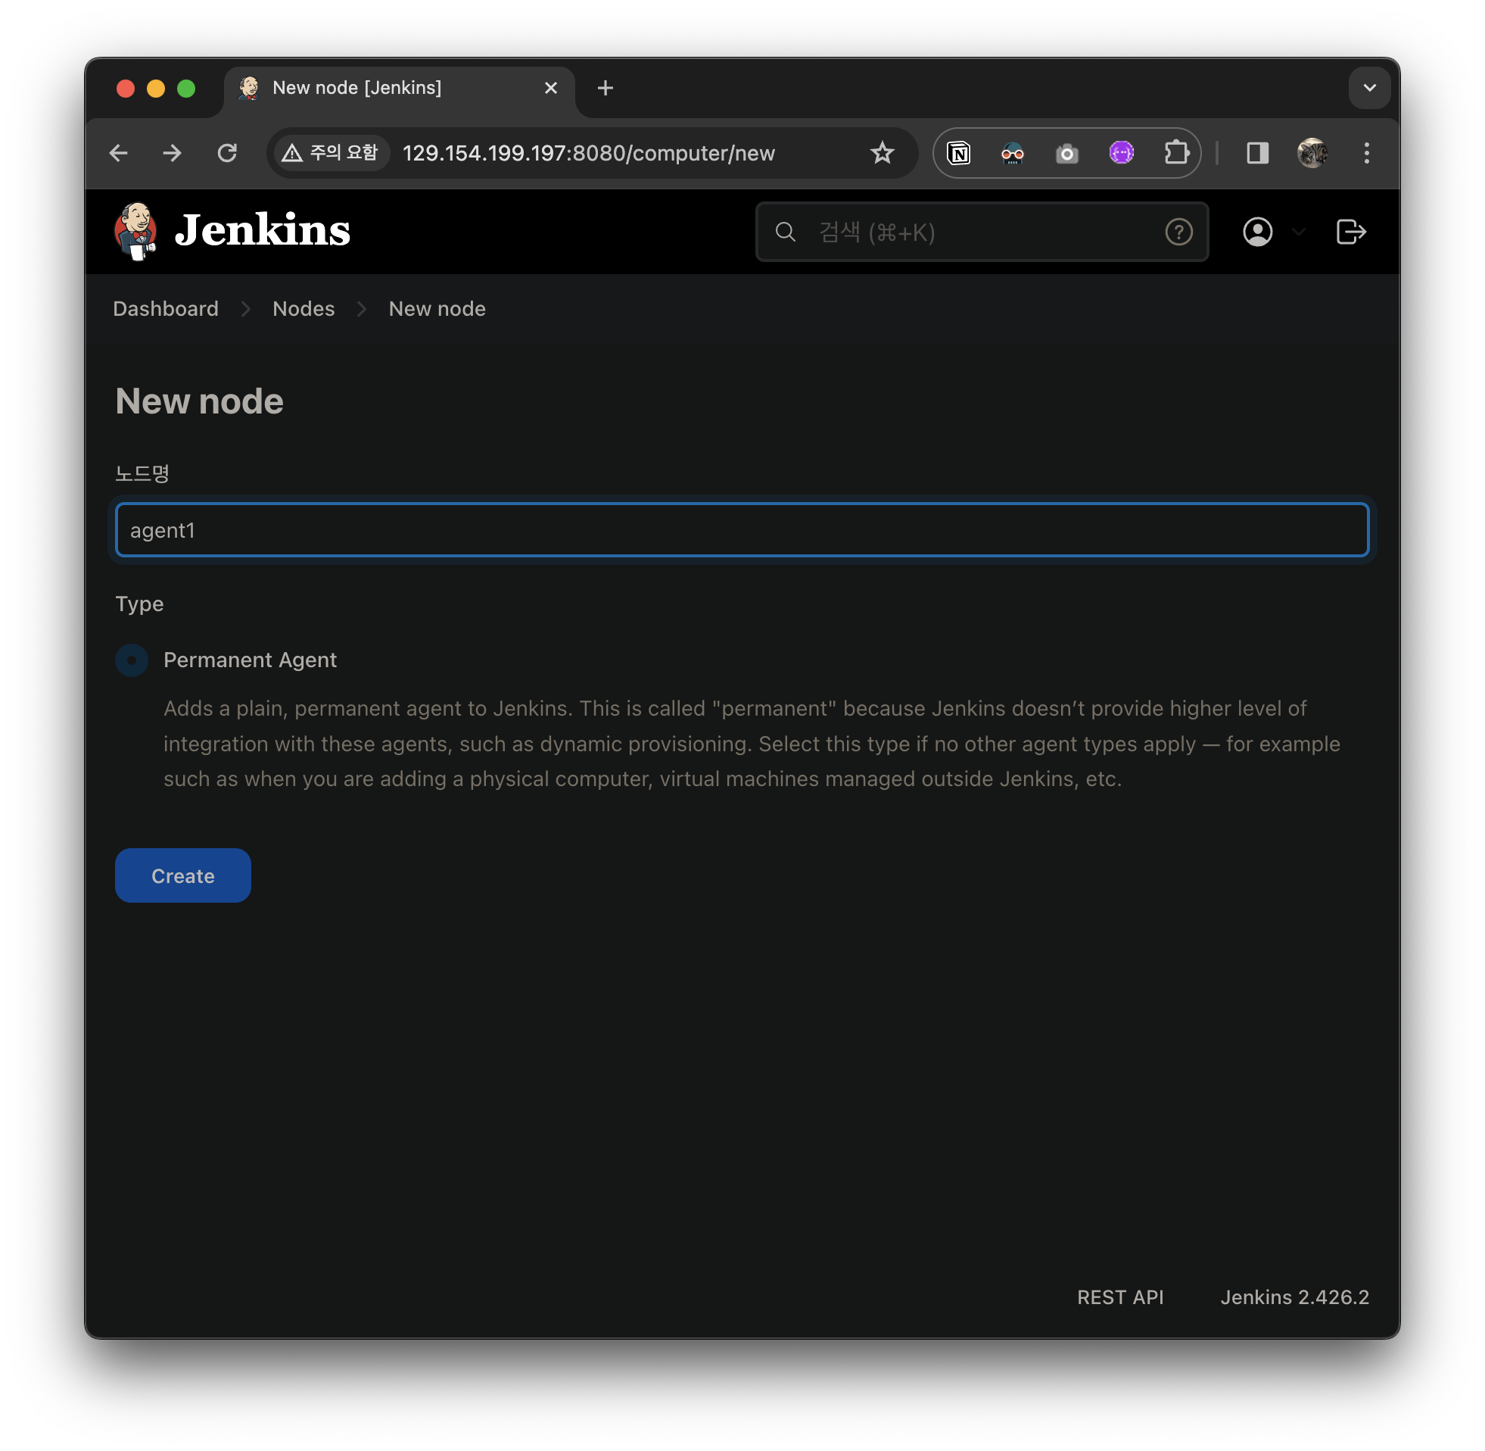Image resolution: width=1485 pixels, height=1451 pixels.
Task: Open Chrome three-dot menu
Action: click(1366, 153)
